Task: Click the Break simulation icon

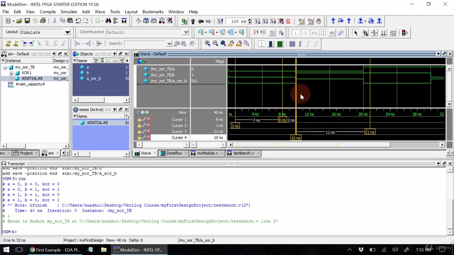Action: click(x=281, y=21)
